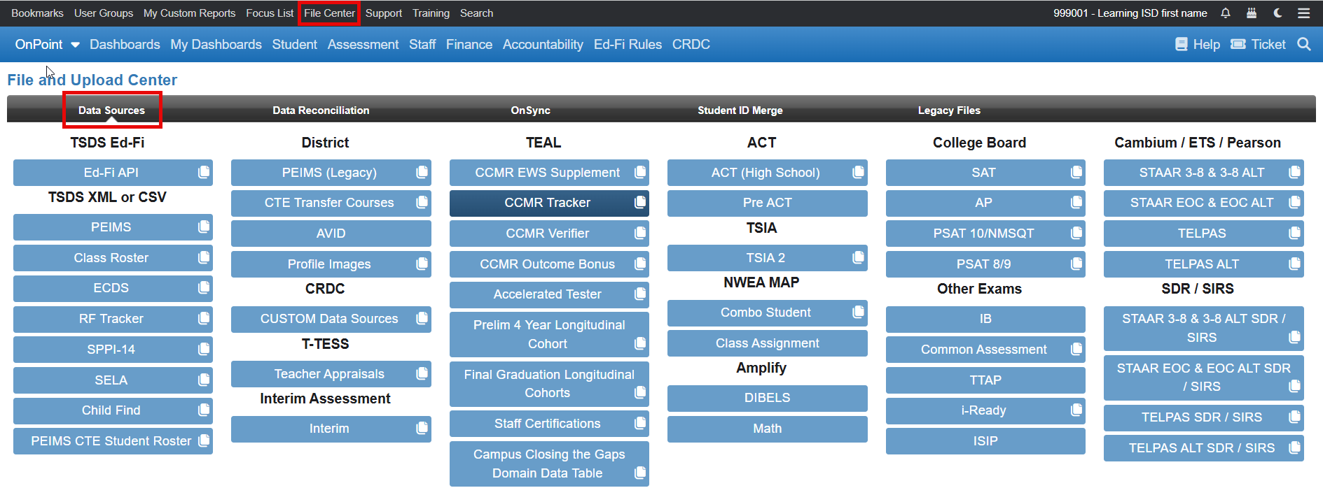1323x495 pixels.
Task: Open a support Ticket
Action: 1258,44
